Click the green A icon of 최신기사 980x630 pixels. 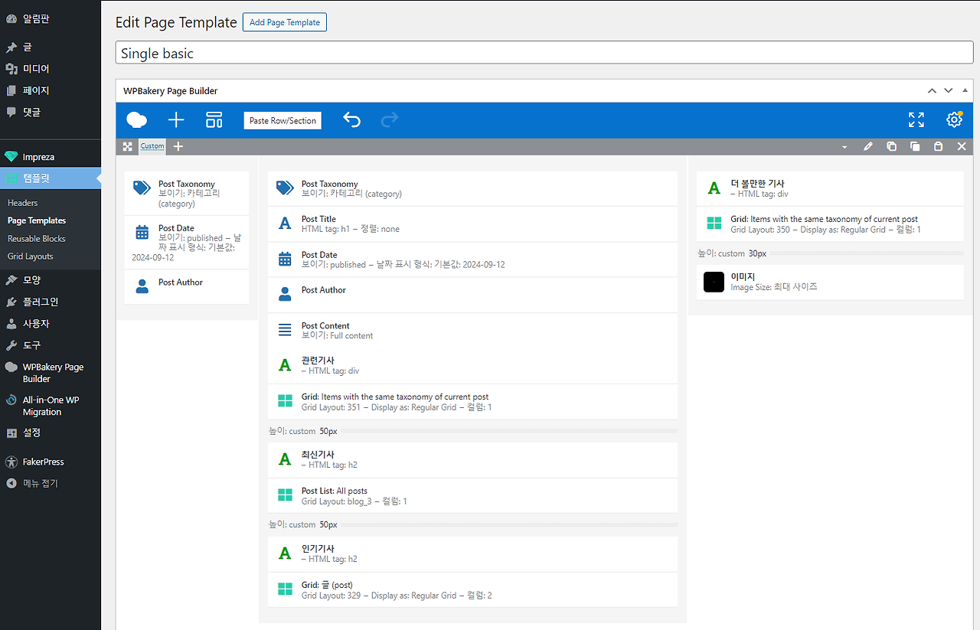click(x=285, y=460)
